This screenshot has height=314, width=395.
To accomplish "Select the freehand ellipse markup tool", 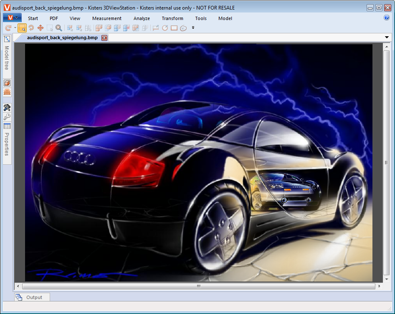I will pos(183,28).
